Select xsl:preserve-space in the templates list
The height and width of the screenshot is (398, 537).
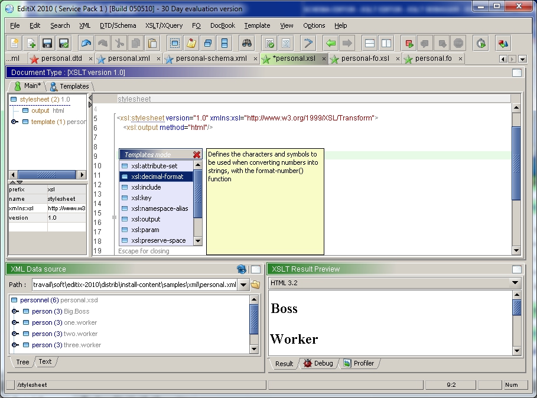tap(156, 240)
